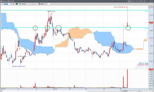The width and height of the screenshot is (154, 92).
Task: Expand the arrow next to the speaker icon
Action: tap(15, 4)
